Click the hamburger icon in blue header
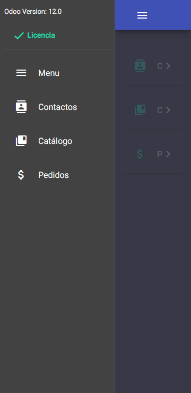The height and width of the screenshot is (393, 191). 142,15
